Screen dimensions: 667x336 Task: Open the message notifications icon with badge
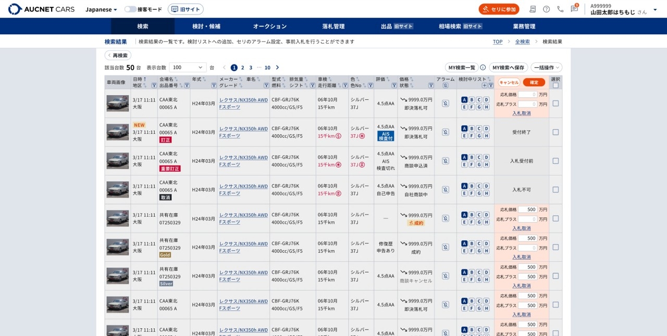[574, 9]
